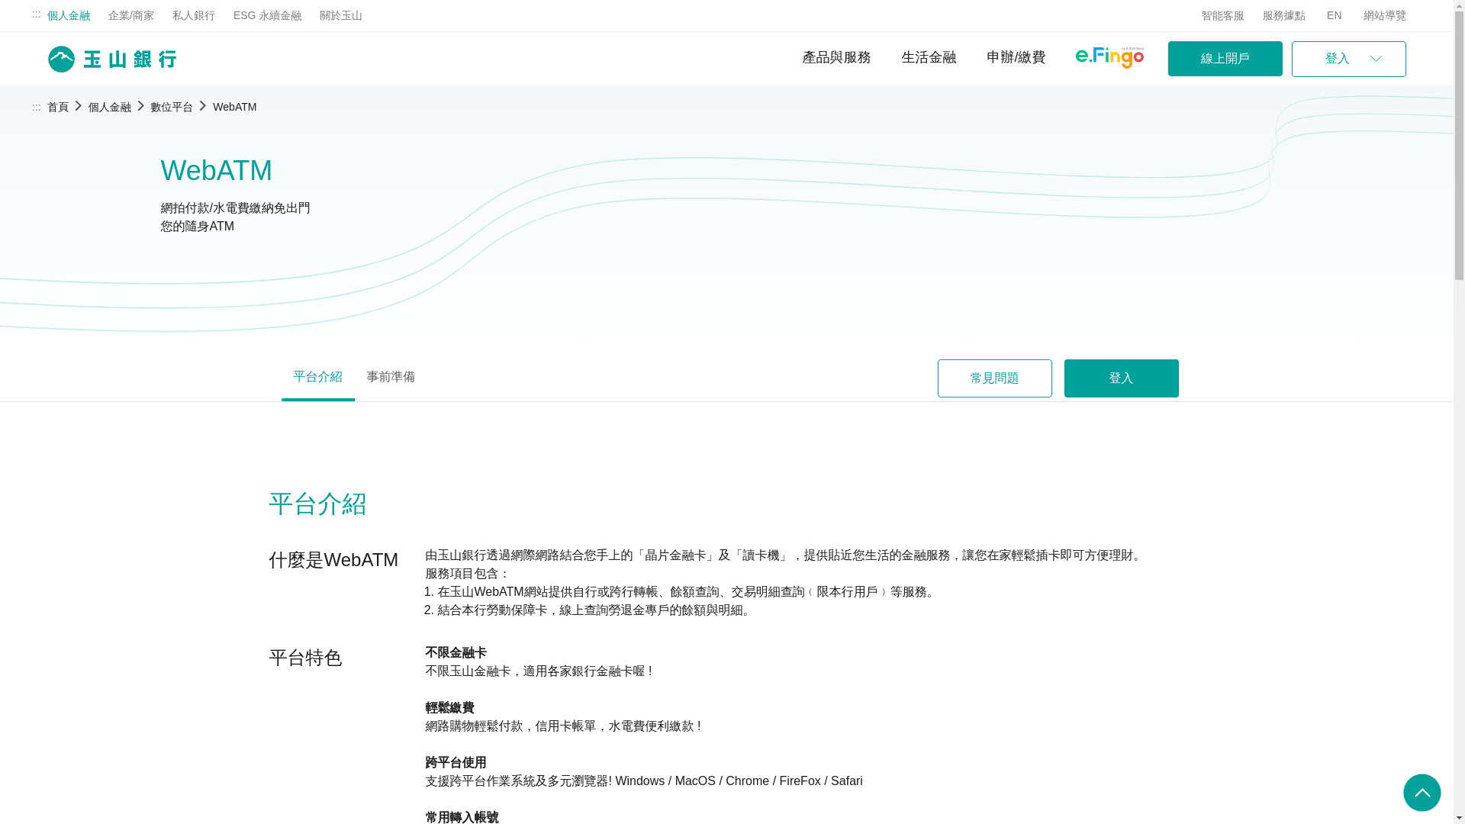Click the 線上開戶 button
This screenshot has width=1465, height=824.
point(1225,59)
